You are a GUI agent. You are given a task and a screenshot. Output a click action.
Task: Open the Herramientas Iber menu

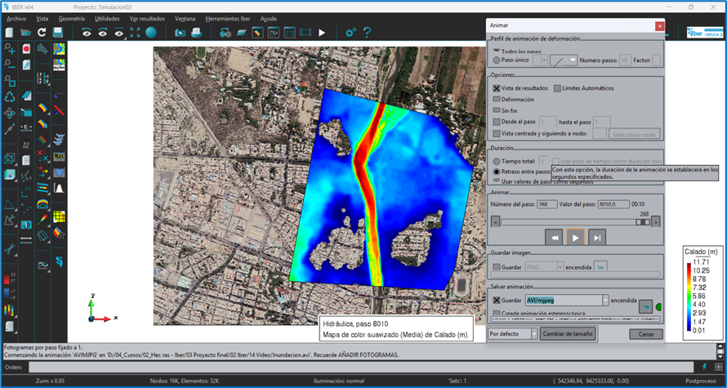pyautogui.click(x=228, y=19)
